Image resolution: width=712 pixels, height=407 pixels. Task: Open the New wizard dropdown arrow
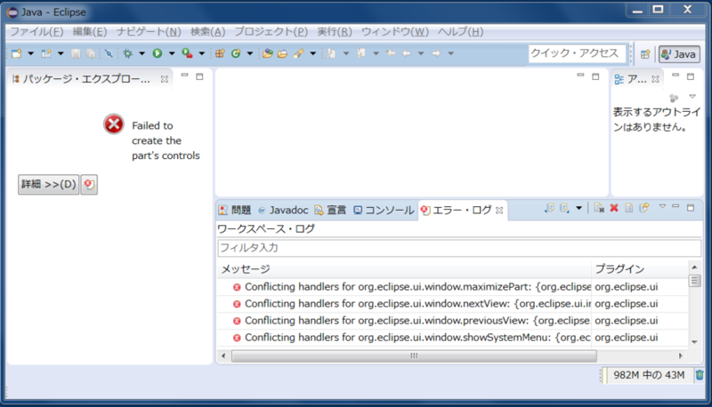click(x=30, y=53)
